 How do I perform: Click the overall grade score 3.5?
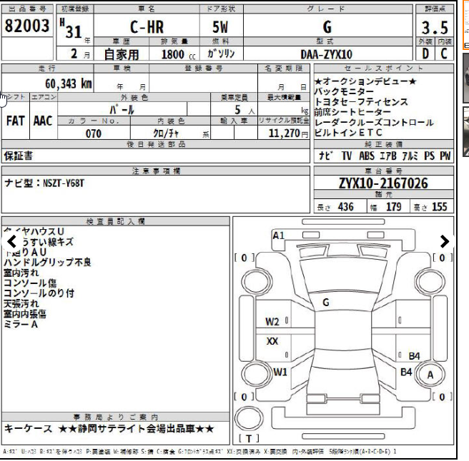pyautogui.click(x=434, y=27)
